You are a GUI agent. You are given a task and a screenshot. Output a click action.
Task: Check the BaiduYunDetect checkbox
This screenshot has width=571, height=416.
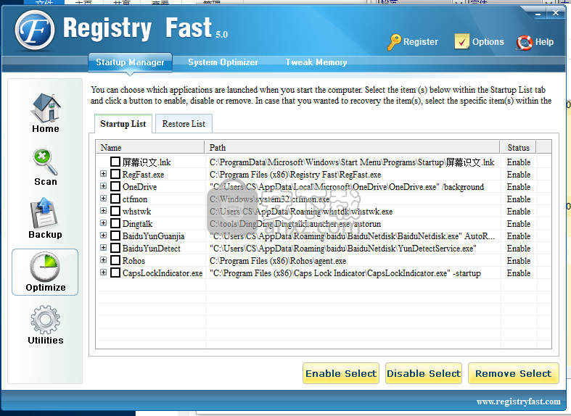tap(115, 248)
